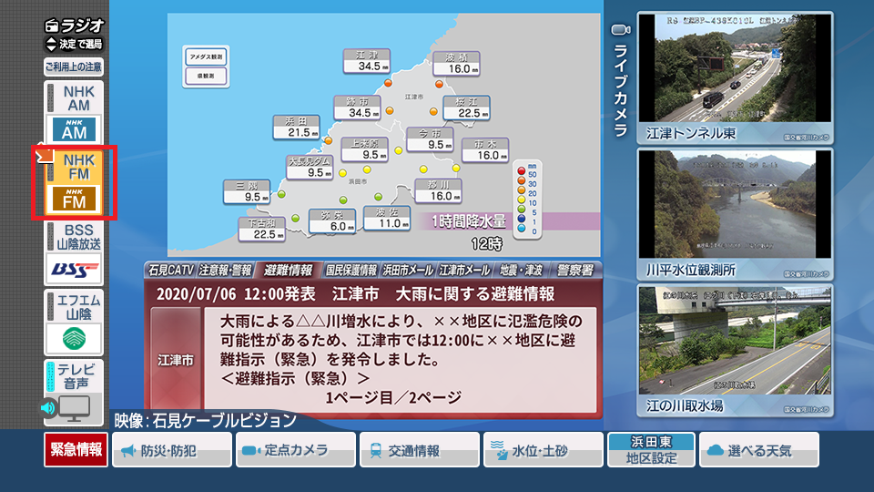Select the 国民保護情報 tab

pyautogui.click(x=351, y=271)
